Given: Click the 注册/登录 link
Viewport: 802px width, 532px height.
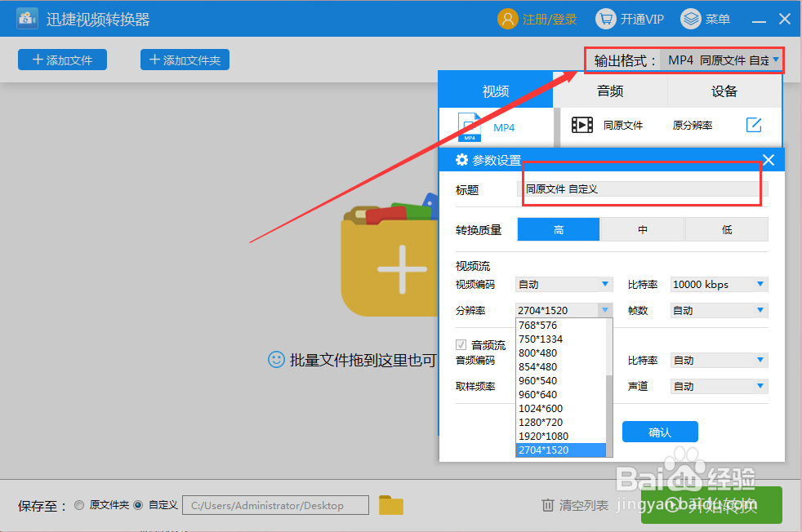Looking at the screenshot, I should [x=550, y=20].
